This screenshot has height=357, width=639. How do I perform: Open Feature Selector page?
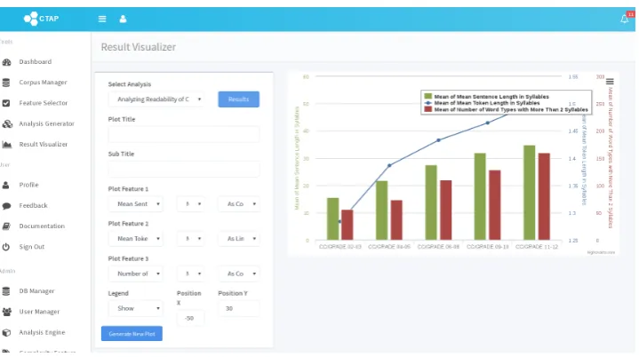(x=44, y=103)
